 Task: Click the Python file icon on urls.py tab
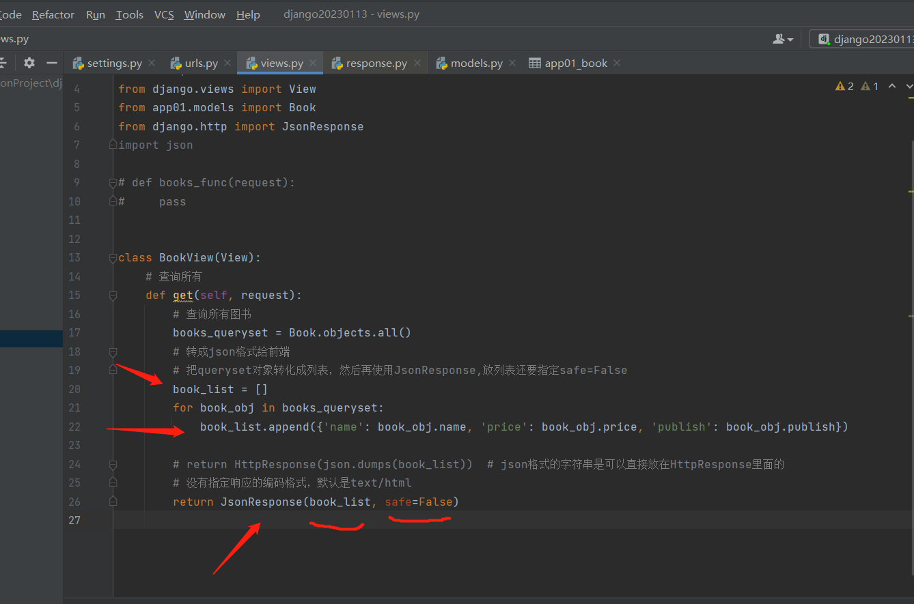(x=176, y=63)
